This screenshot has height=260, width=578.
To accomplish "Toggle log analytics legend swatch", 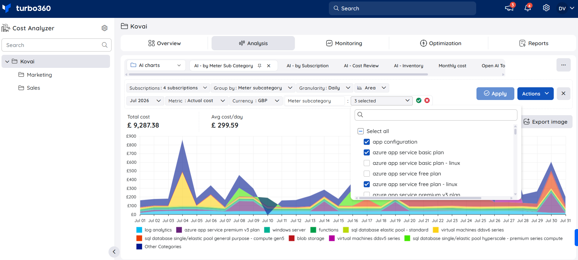I will (x=139, y=230).
